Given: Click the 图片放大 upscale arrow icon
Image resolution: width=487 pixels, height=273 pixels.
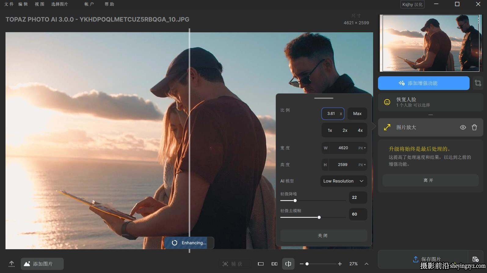Looking at the screenshot, I should (x=387, y=128).
